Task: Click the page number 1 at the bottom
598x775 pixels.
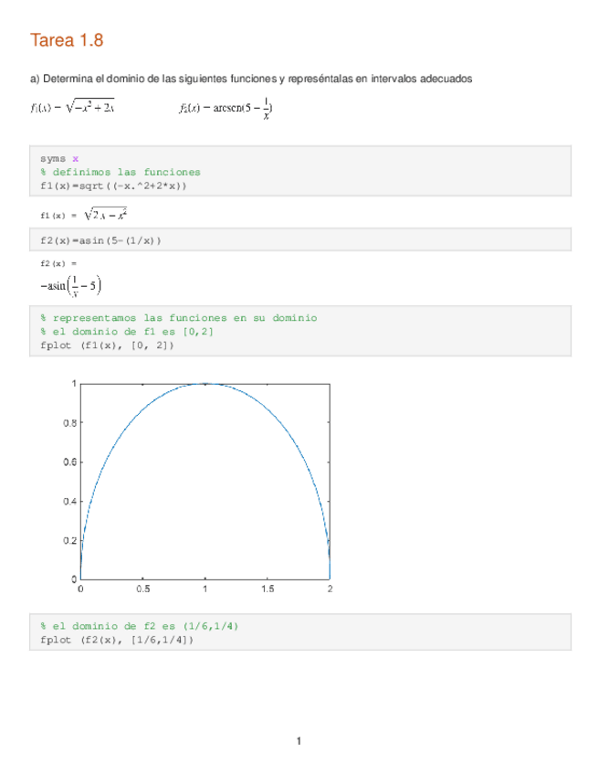Action: point(299,740)
